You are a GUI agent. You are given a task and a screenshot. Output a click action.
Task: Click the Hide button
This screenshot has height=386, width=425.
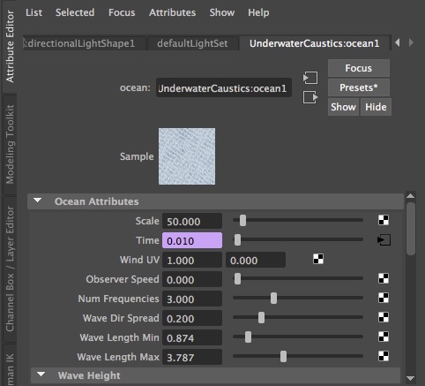(376, 107)
